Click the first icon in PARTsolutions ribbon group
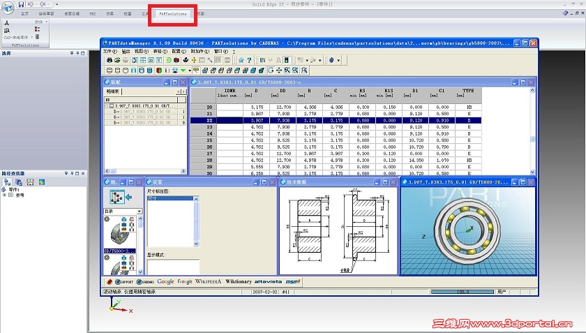Viewport: 586px width, 333px height. [x=7, y=22]
